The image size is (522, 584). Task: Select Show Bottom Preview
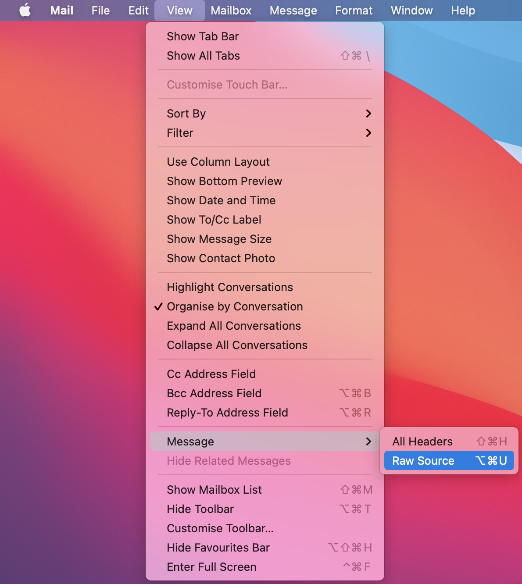click(265, 181)
